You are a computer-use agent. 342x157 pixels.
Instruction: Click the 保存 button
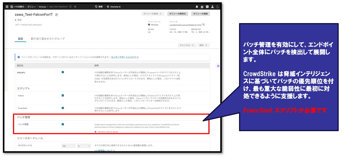pos(204,45)
